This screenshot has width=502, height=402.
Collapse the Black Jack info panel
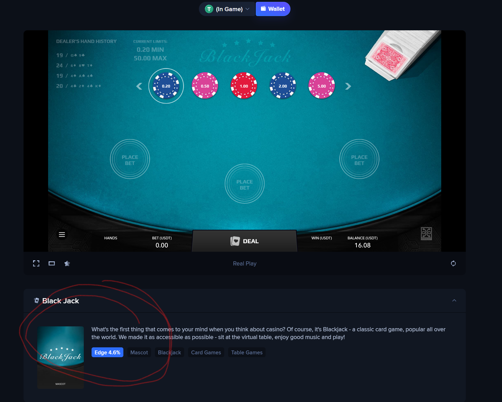(x=454, y=300)
